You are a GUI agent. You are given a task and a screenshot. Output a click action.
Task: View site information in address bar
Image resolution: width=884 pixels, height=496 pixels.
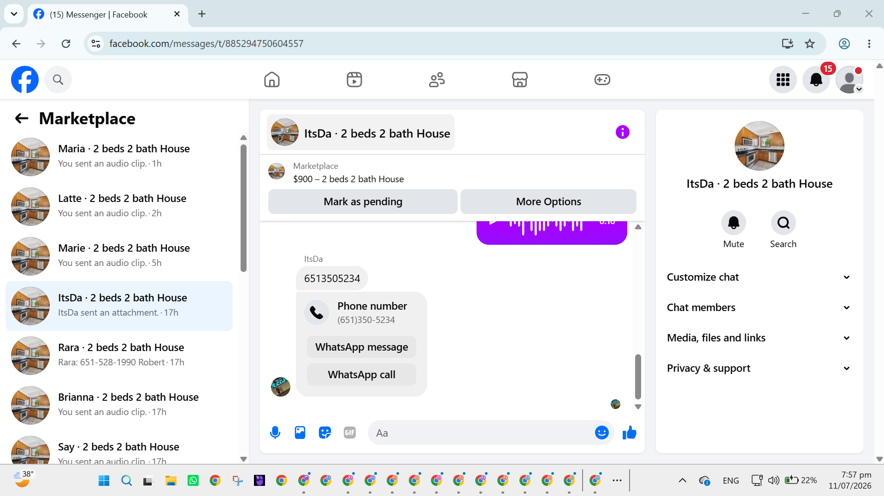[x=96, y=44]
